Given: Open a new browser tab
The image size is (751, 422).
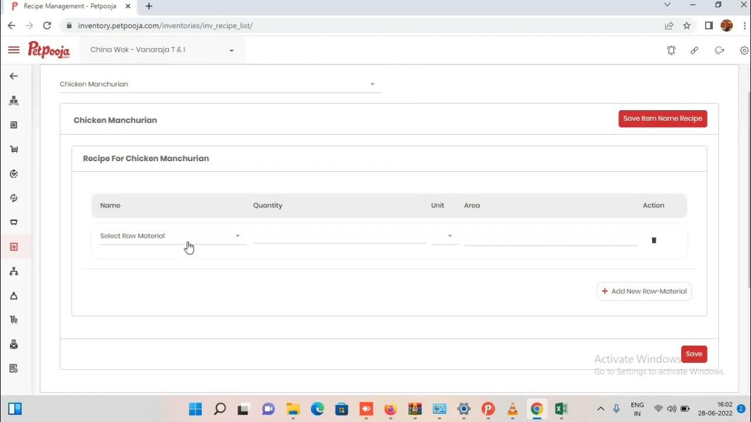Looking at the screenshot, I should pos(149,6).
